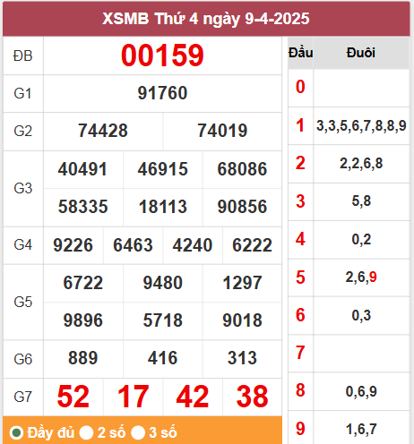This screenshot has width=414, height=444.
Task: Click the tail values 2,6,9 row
Action: [361, 277]
